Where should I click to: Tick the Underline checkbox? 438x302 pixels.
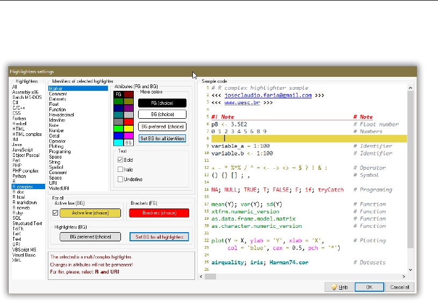click(x=120, y=179)
